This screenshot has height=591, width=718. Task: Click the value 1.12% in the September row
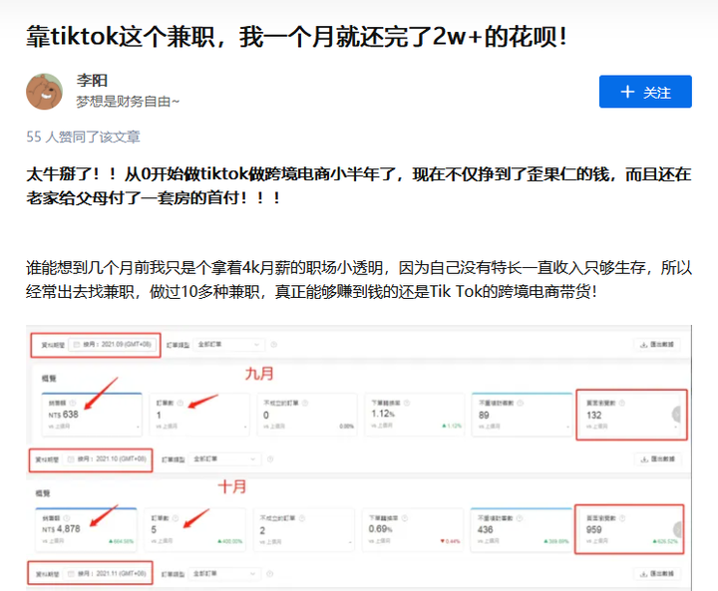[383, 414]
